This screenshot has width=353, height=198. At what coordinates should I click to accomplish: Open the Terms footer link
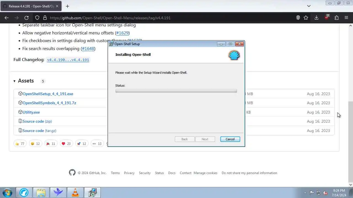click(x=115, y=173)
